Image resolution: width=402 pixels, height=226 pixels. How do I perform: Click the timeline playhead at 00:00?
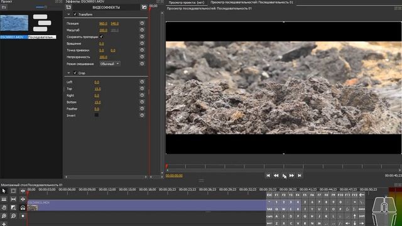tap(28, 193)
